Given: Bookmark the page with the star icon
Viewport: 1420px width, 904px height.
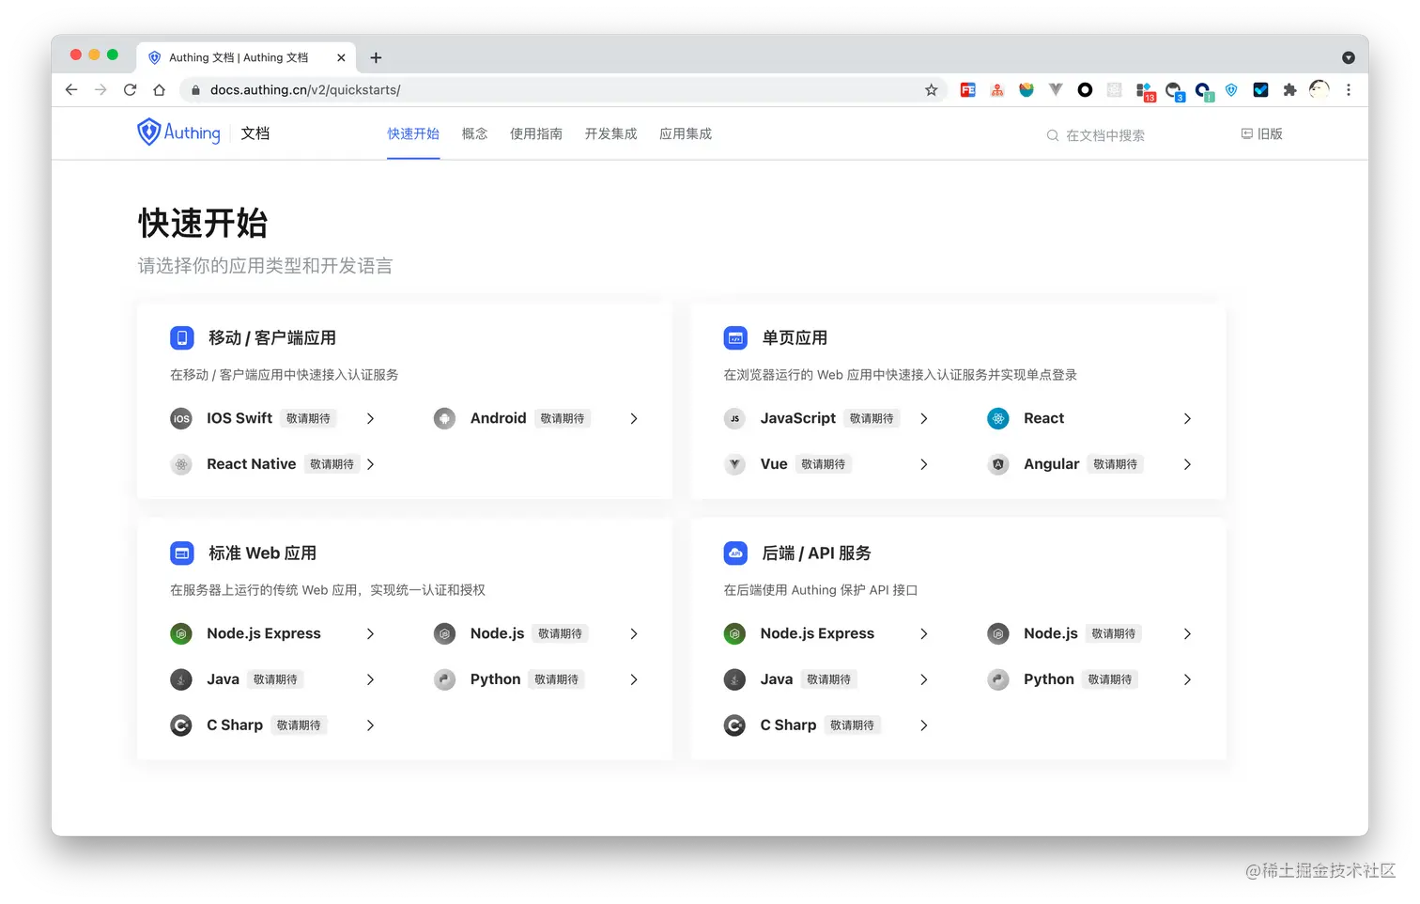Looking at the screenshot, I should coord(931,90).
